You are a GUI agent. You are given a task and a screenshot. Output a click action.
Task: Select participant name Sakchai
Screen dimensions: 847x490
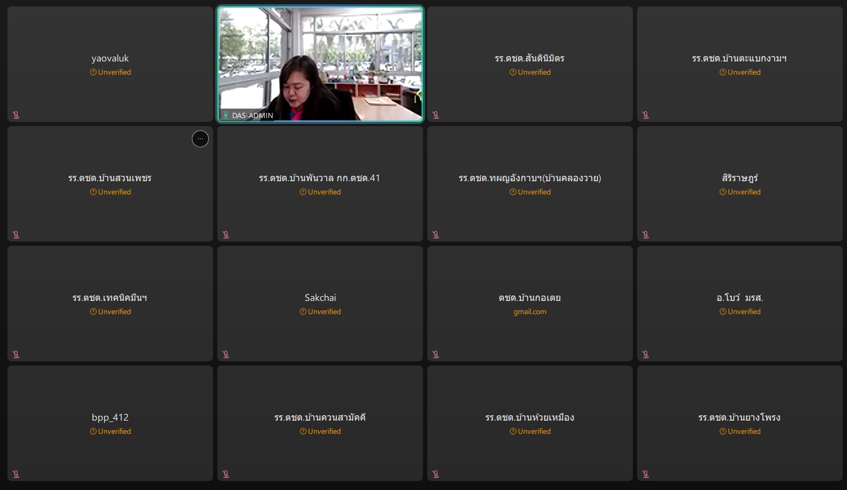[320, 298]
